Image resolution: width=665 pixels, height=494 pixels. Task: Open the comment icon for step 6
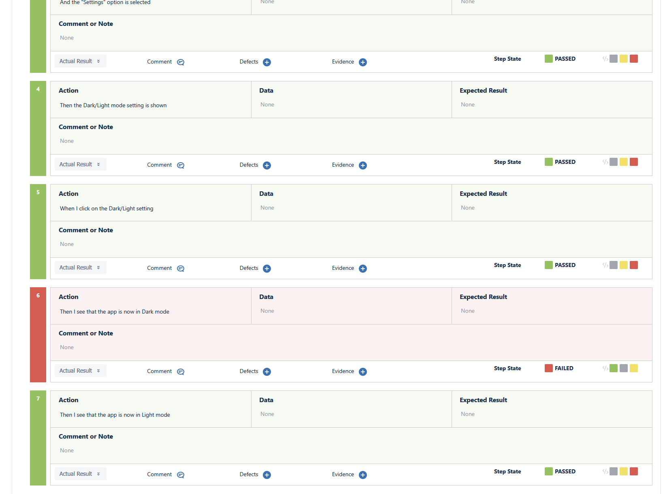[181, 371]
